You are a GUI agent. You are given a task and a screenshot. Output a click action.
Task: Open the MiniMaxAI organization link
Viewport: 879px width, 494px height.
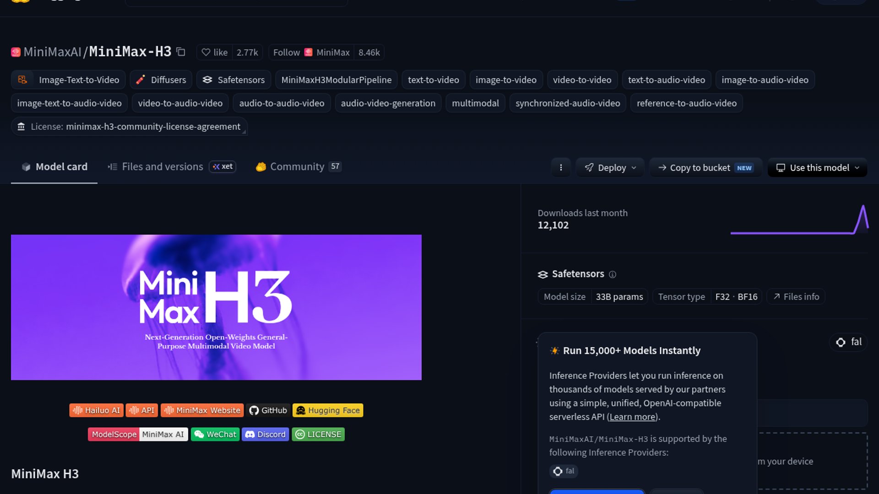pyautogui.click(x=52, y=52)
